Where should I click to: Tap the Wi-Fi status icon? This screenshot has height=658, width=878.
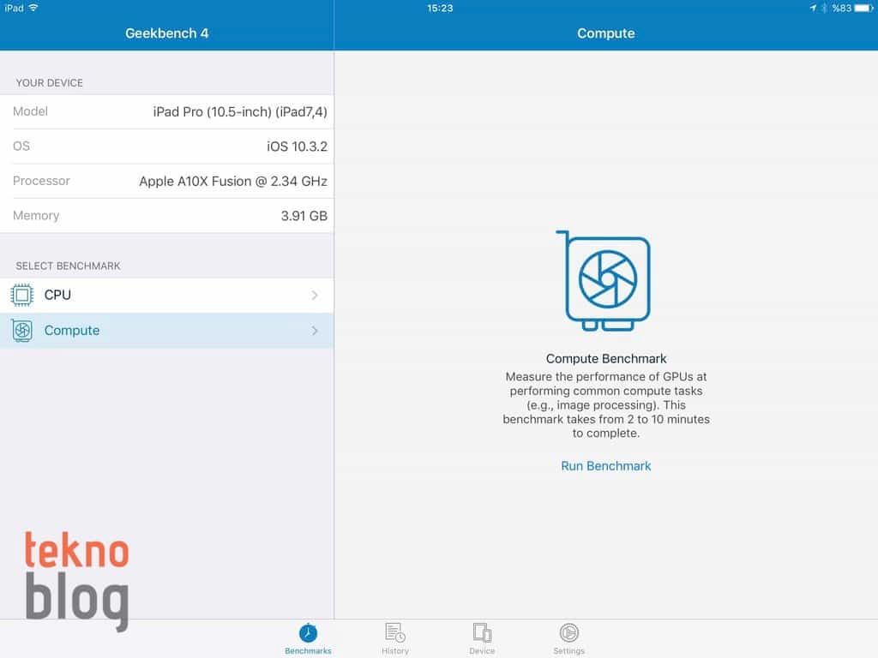pos(33,8)
